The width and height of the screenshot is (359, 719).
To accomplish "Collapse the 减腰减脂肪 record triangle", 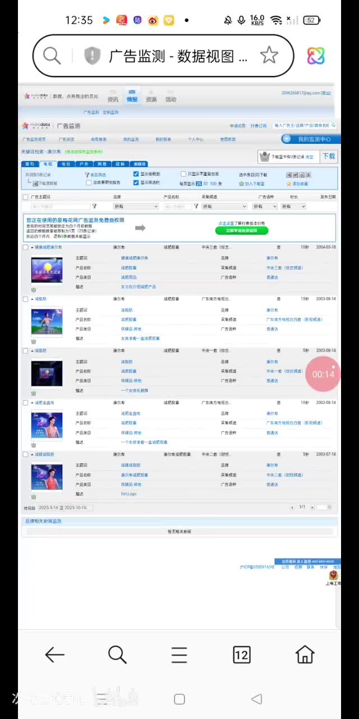I will pos(32,454).
